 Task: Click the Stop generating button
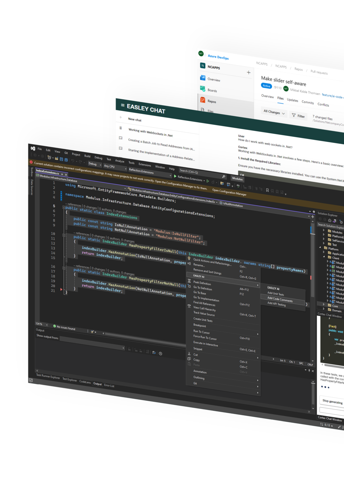click(332, 401)
